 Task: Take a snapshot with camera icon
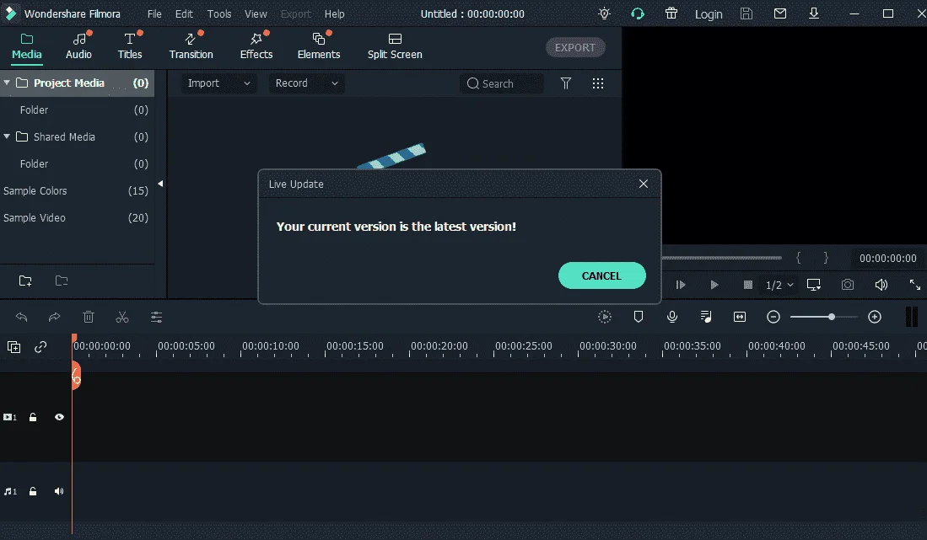[x=847, y=285]
